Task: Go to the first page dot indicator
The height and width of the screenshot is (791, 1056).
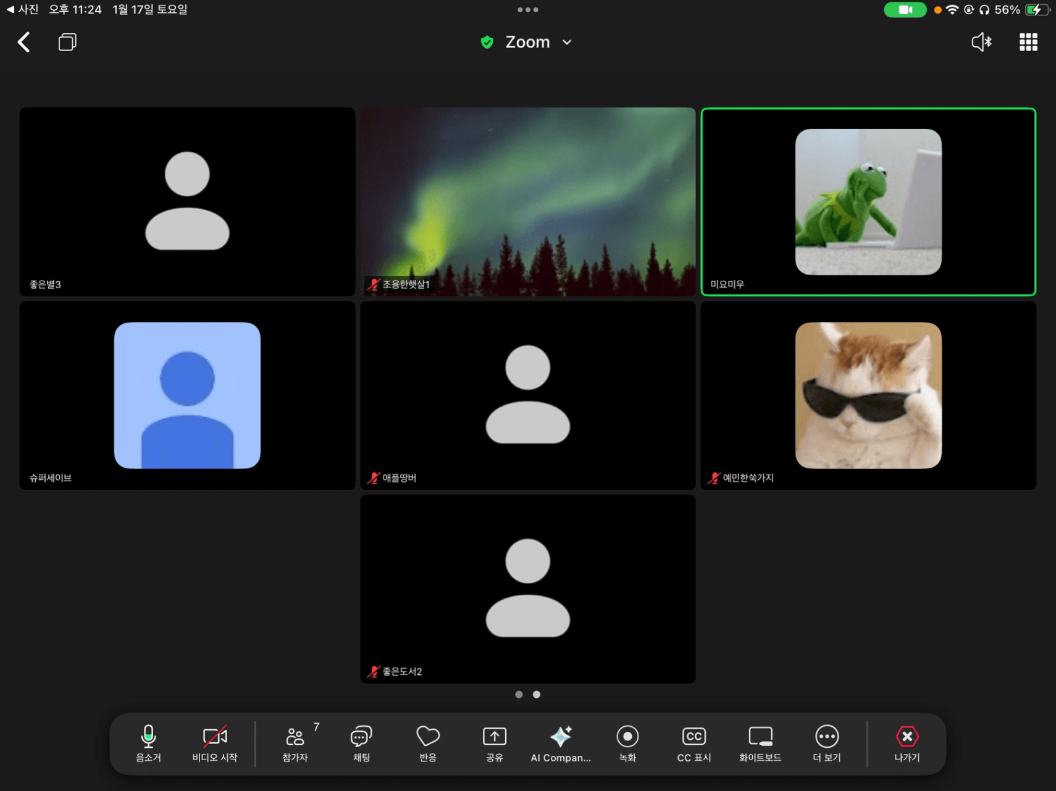Action: coord(519,694)
